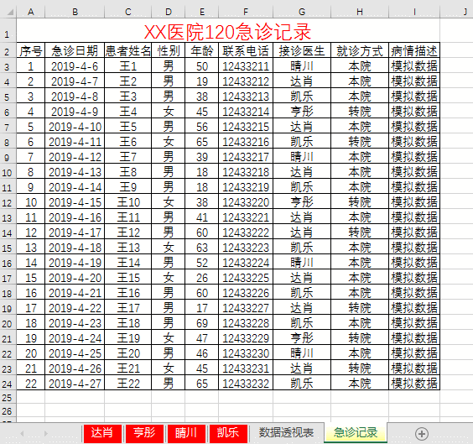Screen dimensions: 473x444
Task: Select column I header
Action: (x=414, y=12)
